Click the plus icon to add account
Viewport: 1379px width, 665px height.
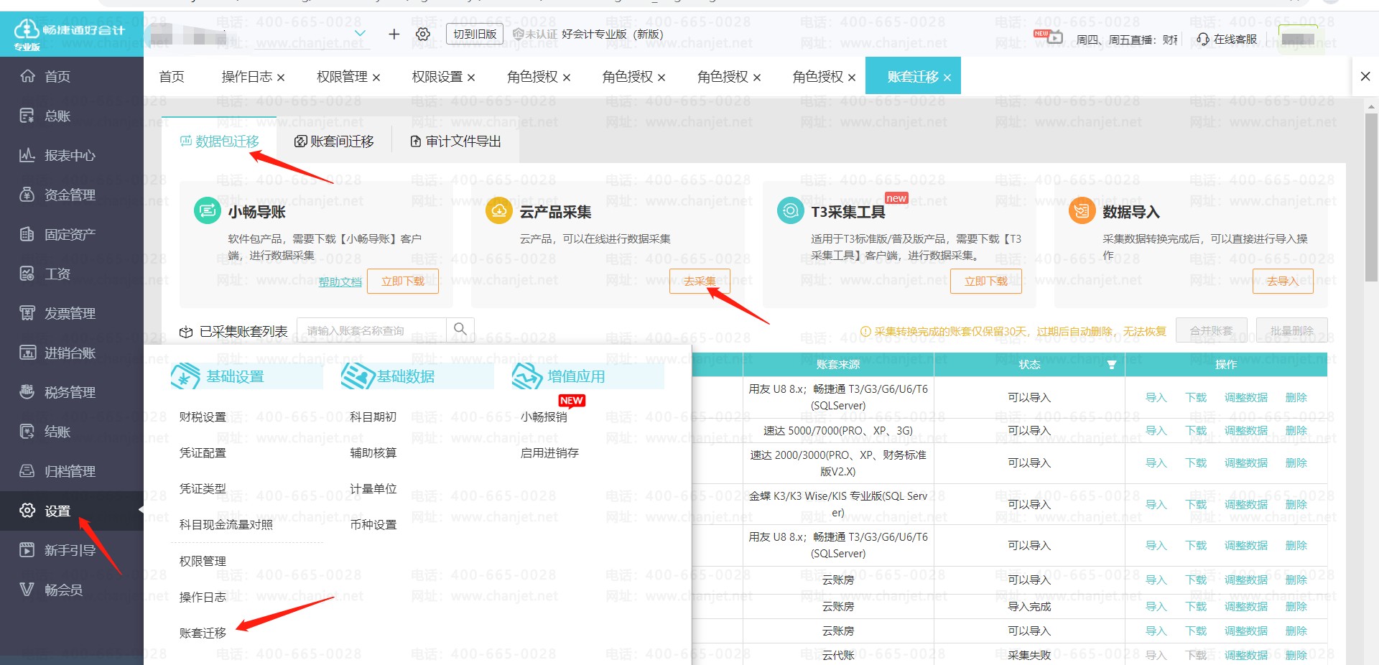(x=394, y=34)
